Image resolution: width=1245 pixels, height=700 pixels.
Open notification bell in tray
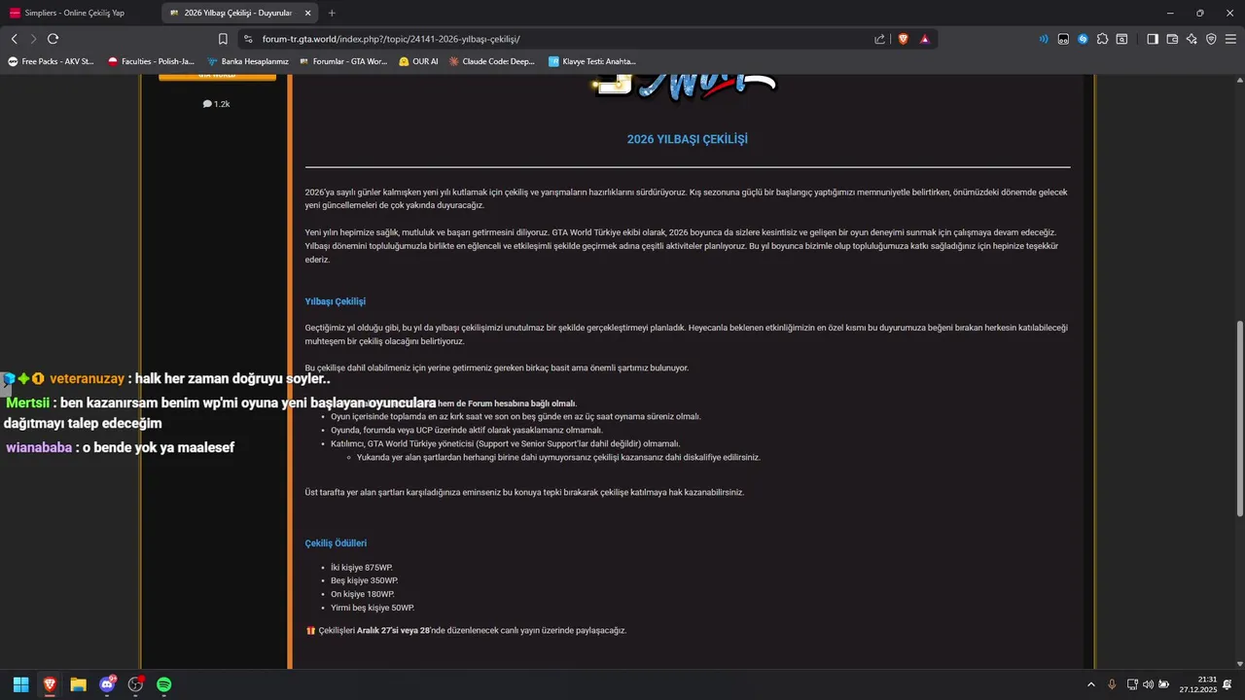point(1227,684)
